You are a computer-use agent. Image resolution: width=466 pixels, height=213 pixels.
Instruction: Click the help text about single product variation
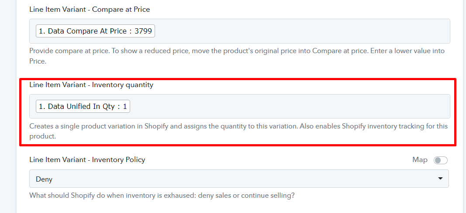pos(238,131)
